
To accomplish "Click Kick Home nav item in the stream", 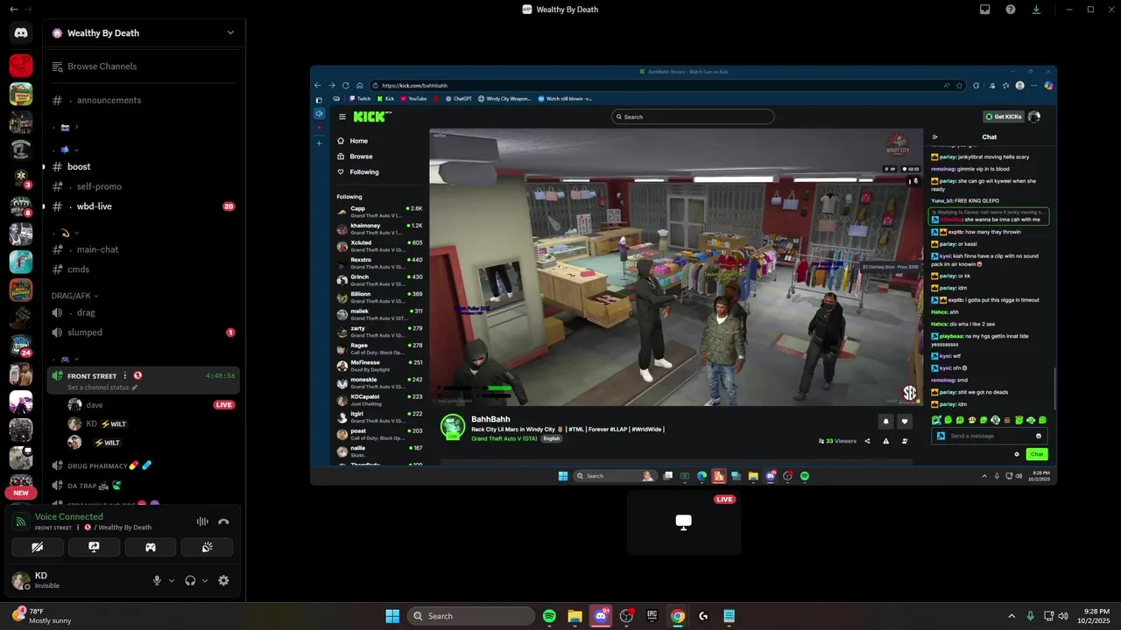I will click(358, 141).
